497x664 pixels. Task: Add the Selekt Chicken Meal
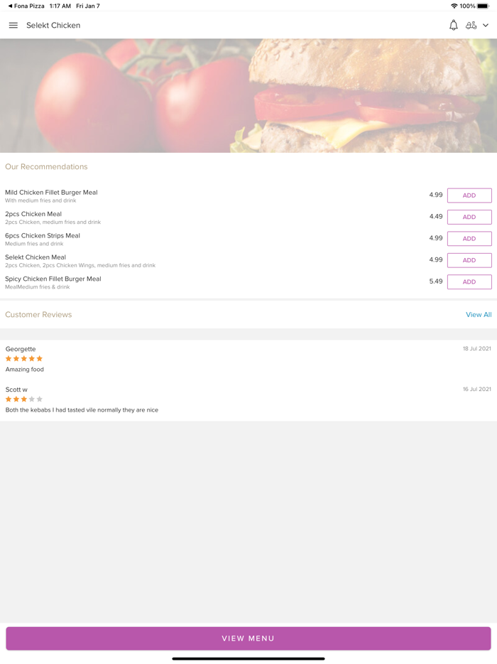469,260
